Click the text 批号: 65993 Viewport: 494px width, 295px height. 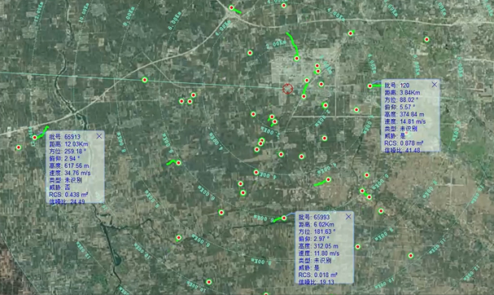click(314, 217)
